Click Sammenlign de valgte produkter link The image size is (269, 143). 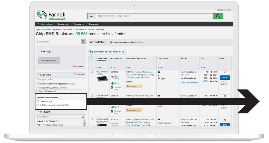(109, 52)
